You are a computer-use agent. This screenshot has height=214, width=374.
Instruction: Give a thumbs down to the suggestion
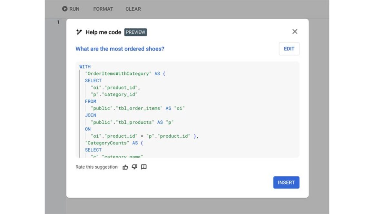(x=134, y=167)
